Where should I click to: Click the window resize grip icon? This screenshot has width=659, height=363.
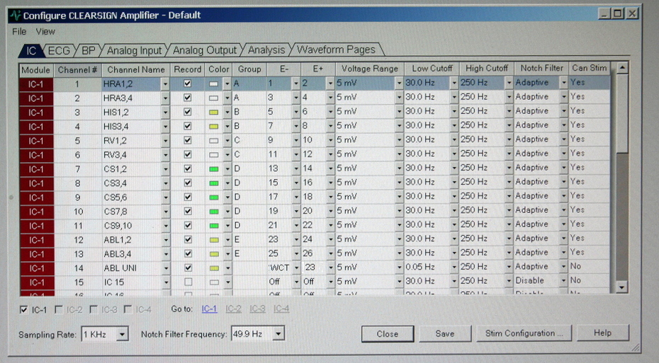(x=635, y=347)
